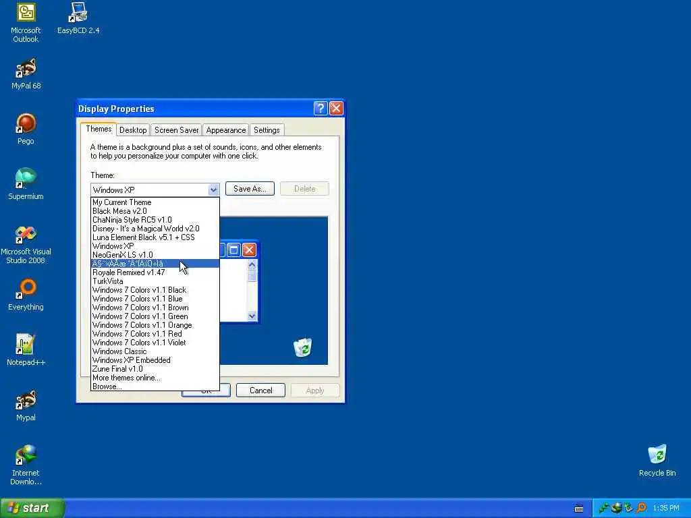The width and height of the screenshot is (691, 518).
Task: Choose Windows 7 Colors v1.1 Brown
Action: point(155,308)
